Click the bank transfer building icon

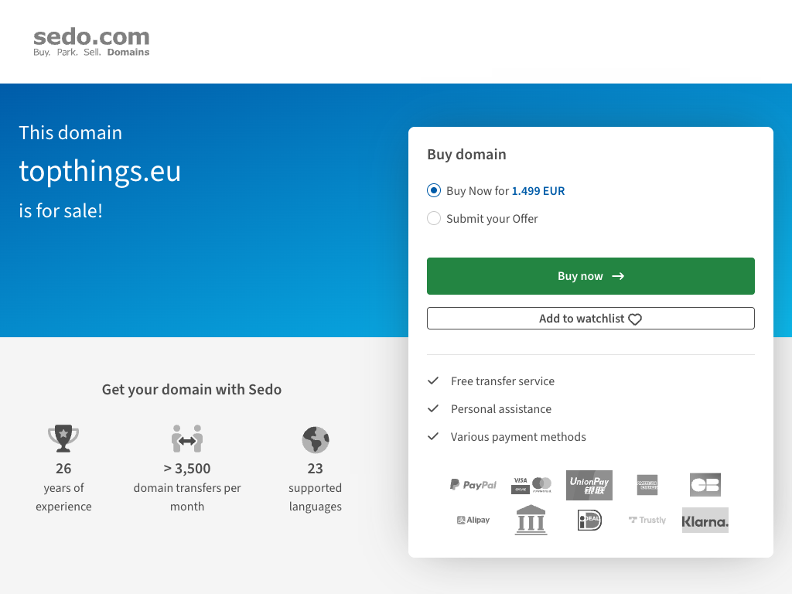[531, 521]
